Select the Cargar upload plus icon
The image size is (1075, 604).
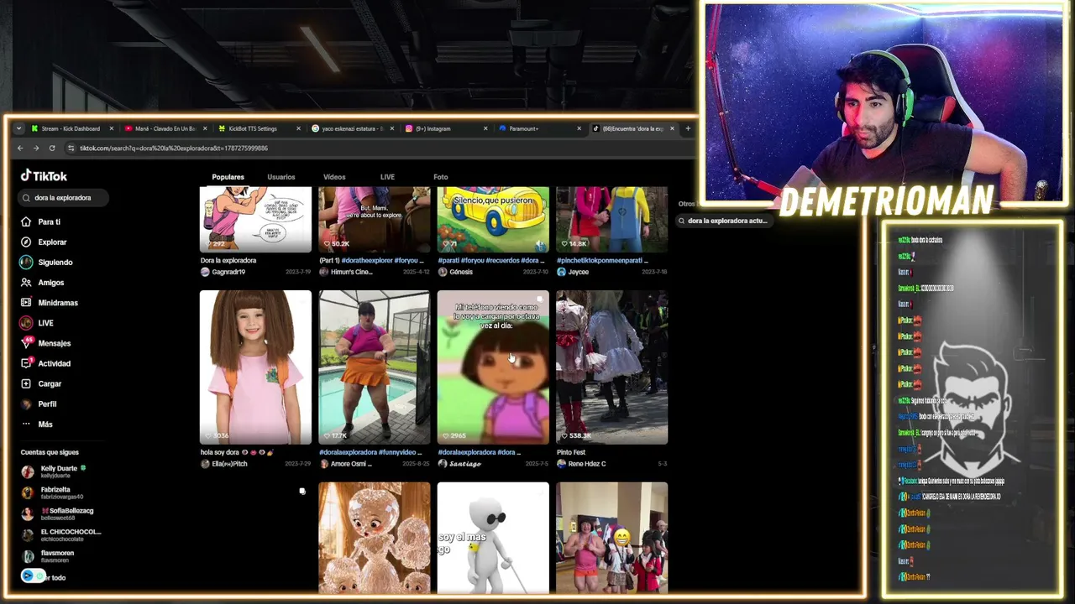(x=26, y=383)
